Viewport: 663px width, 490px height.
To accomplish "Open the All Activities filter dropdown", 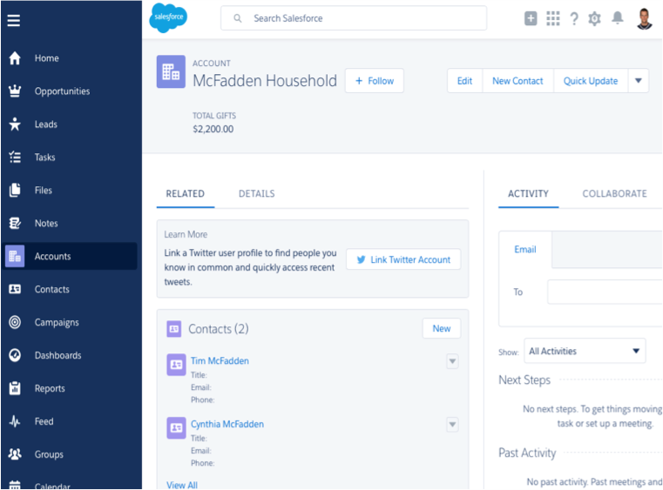I will click(585, 351).
